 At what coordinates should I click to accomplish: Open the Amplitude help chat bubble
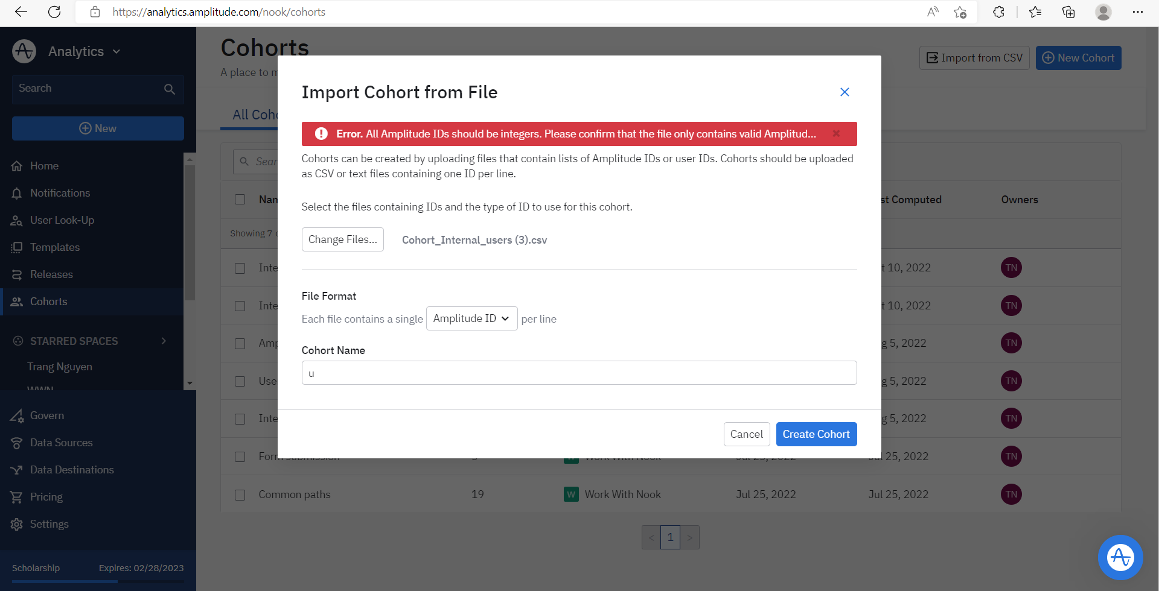pyautogui.click(x=1120, y=557)
